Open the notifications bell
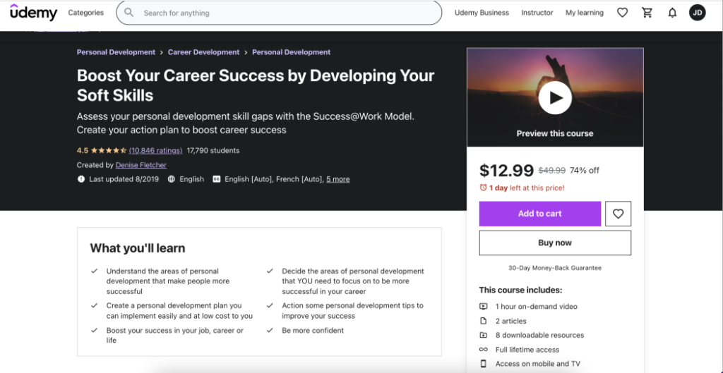Image resolution: width=723 pixels, height=373 pixels. coord(672,13)
